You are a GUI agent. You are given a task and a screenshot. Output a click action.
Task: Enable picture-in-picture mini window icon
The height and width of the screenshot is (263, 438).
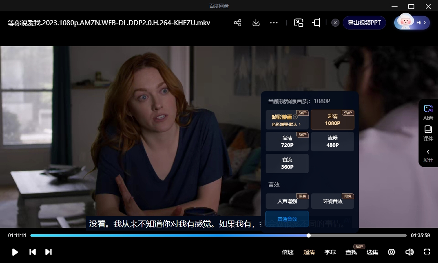[x=299, y=23]
